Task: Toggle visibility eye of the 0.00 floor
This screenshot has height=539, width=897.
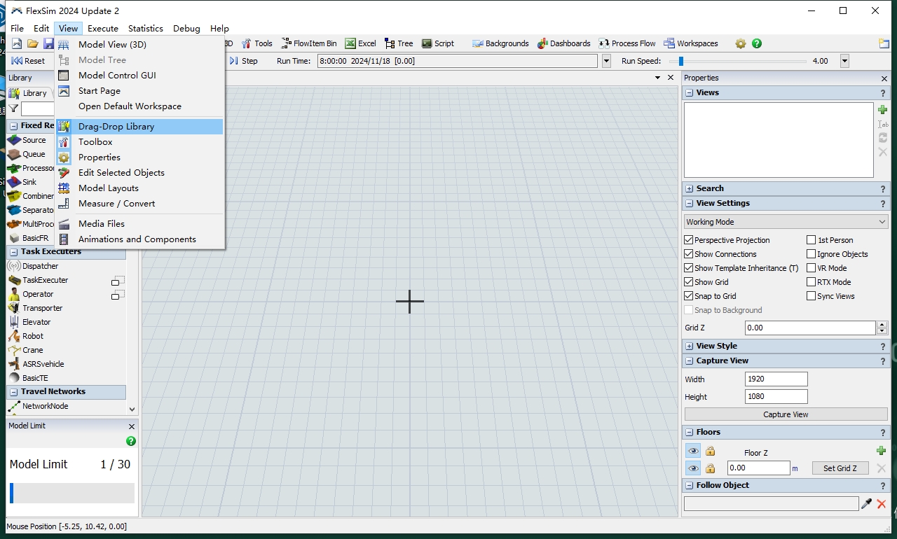Action: [x=693, y=468]
